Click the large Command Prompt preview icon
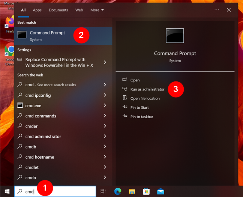 [175, 36]
